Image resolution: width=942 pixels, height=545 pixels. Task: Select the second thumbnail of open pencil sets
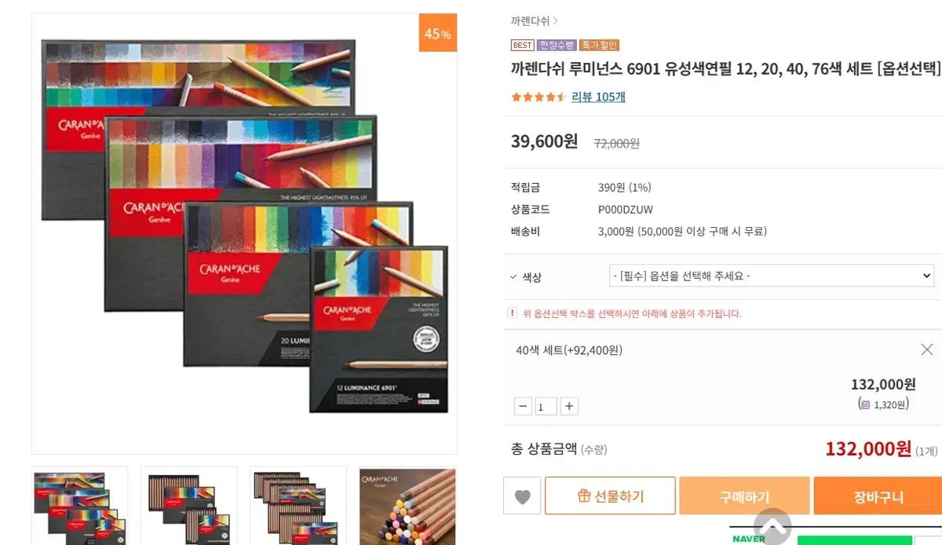(188, 506)
